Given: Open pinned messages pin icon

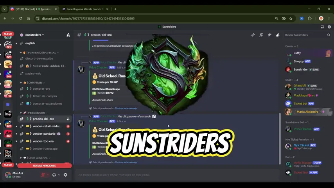Looking at the screenshot, I should click(269, 35).
